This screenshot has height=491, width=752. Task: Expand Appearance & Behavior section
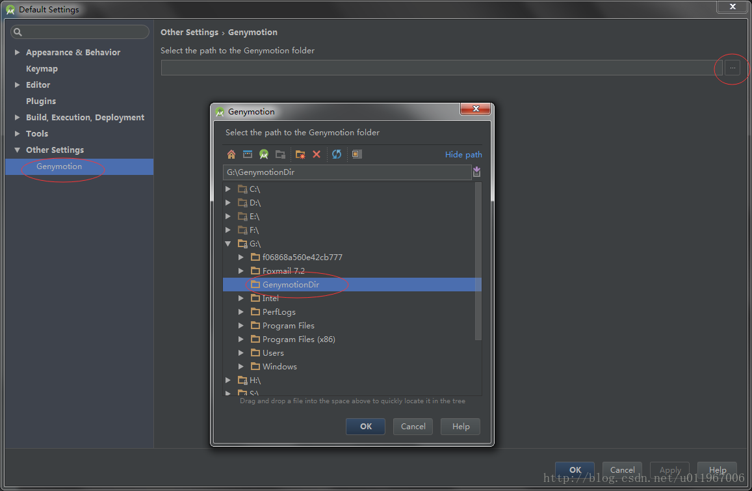coord(18,52)
